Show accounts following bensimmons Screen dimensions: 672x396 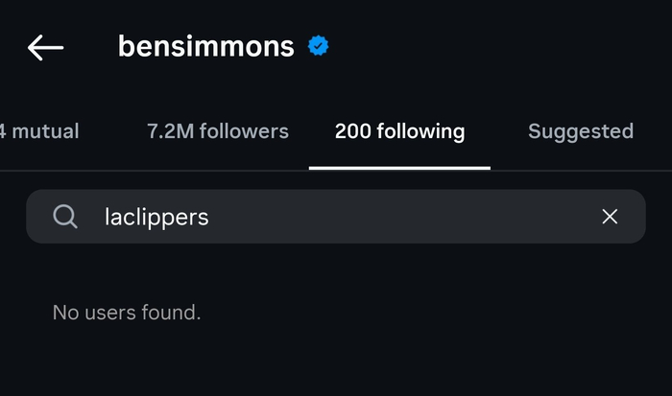217,131
